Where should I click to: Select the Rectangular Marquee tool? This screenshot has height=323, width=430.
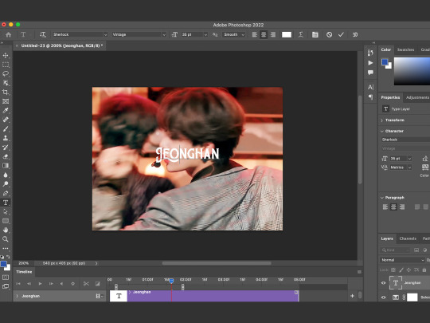click(6, 65)
